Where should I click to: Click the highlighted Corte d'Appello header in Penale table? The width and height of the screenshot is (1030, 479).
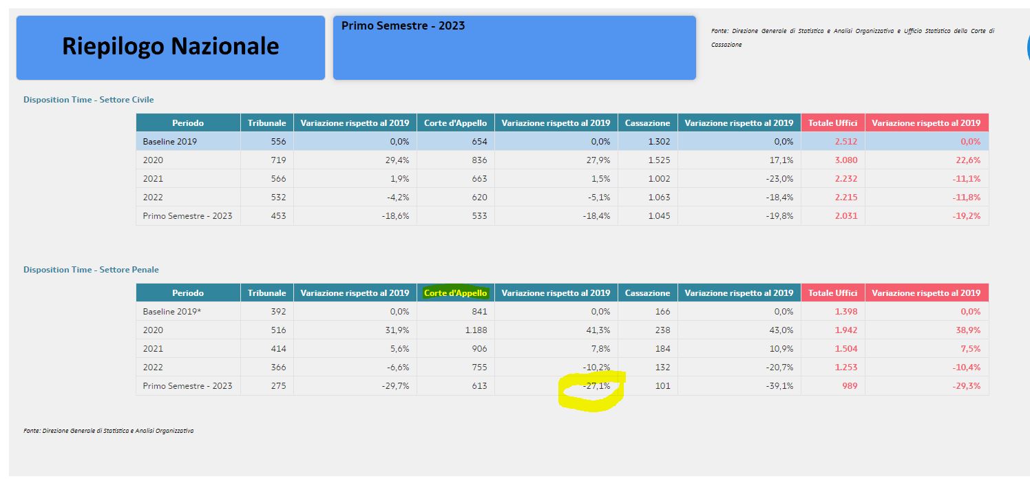[x=455, y=292]
